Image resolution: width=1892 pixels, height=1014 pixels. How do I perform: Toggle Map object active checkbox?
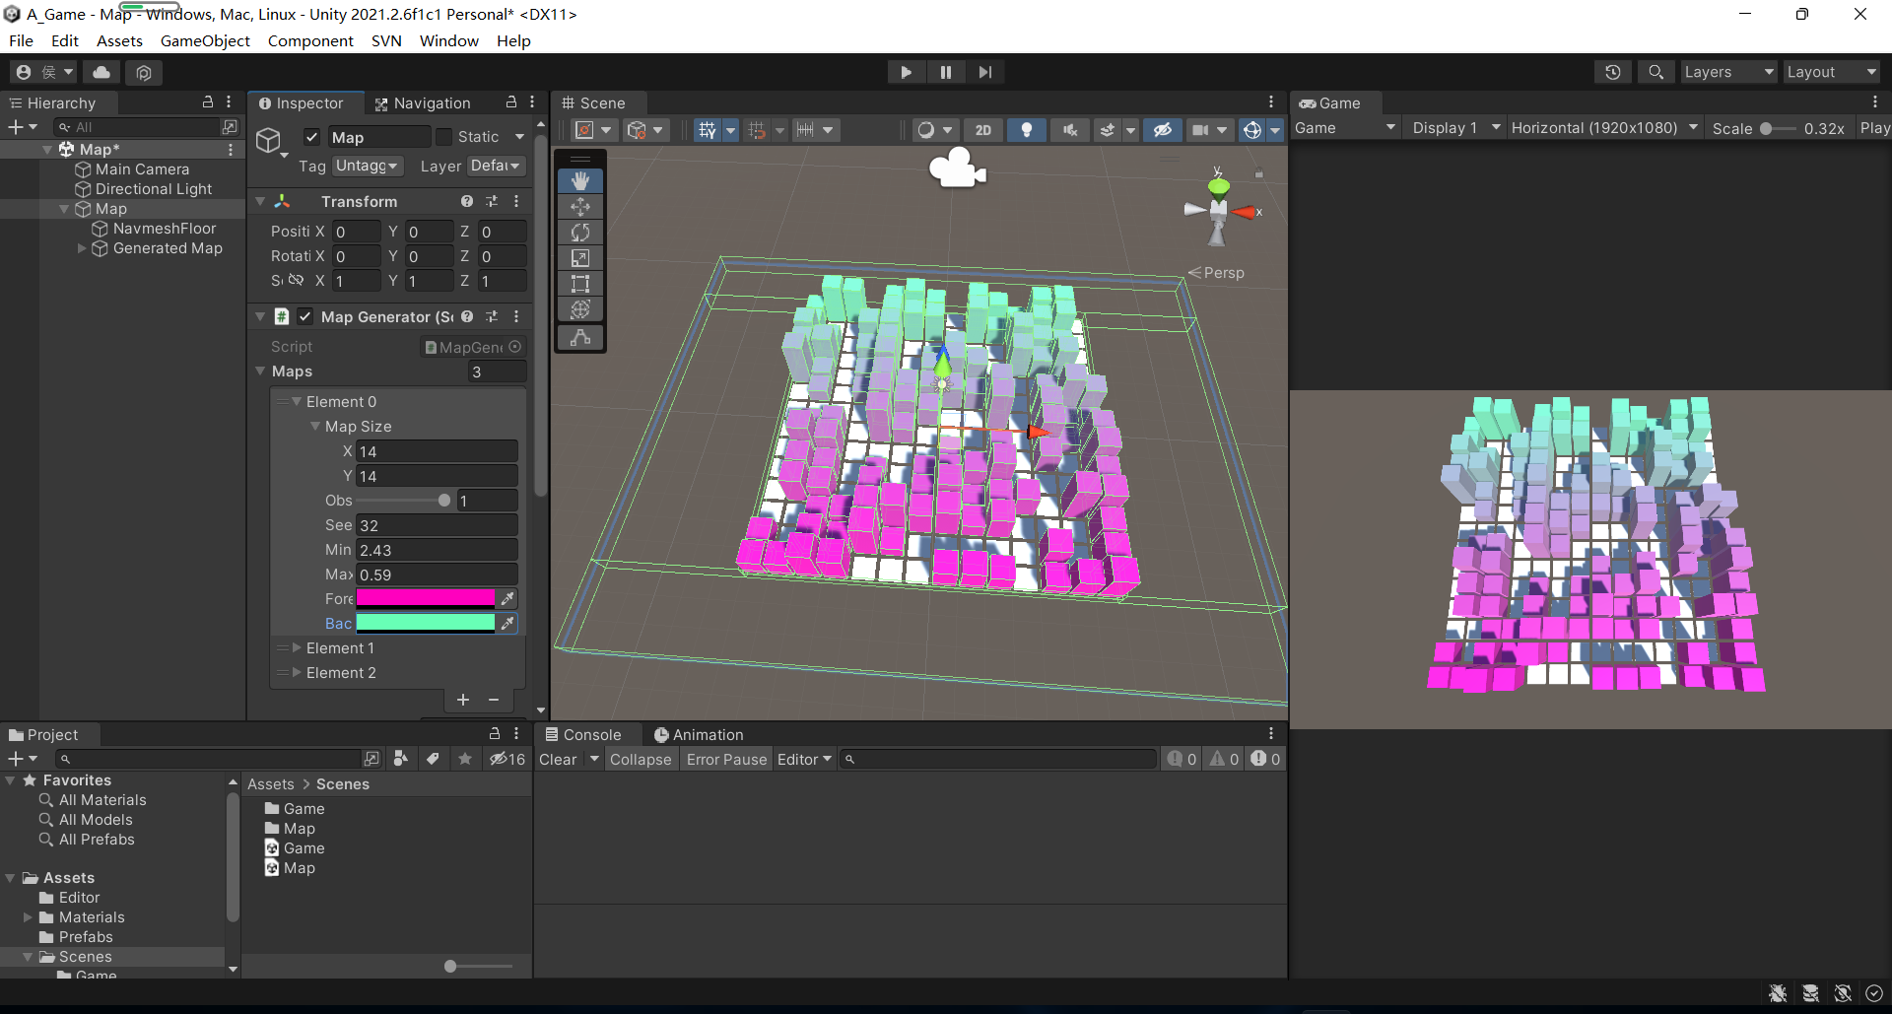click(x=311, y=137)
